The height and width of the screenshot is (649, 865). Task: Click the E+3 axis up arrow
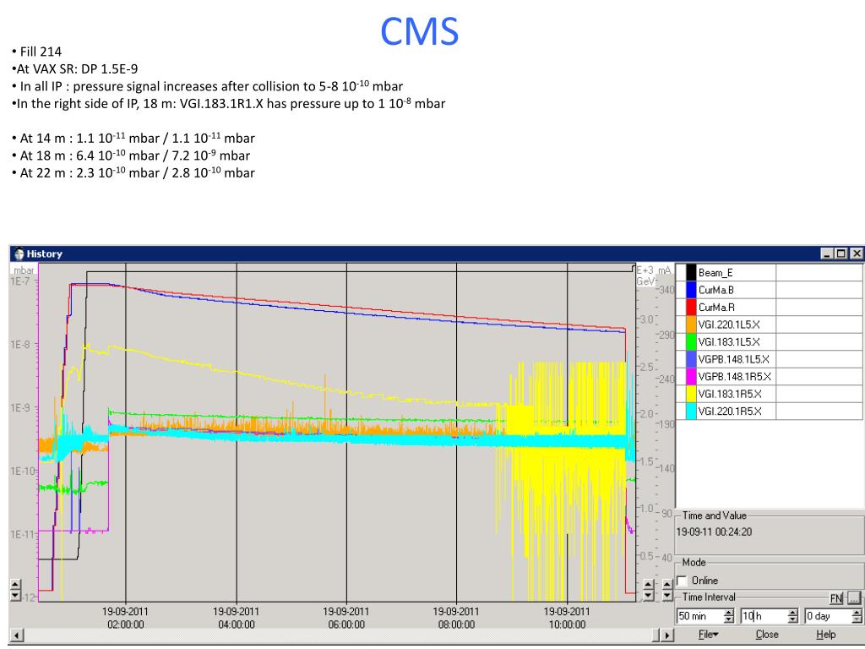click(649, 586)
